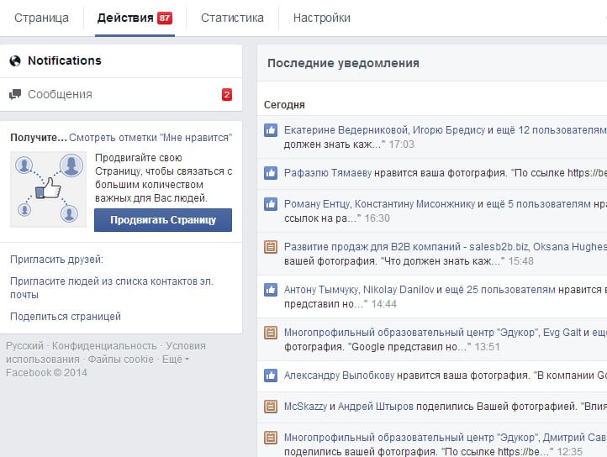Screen dimensions: 607x457
Task: Click like icon beside Роману Ентцу notification
Action: coord(271,204)
